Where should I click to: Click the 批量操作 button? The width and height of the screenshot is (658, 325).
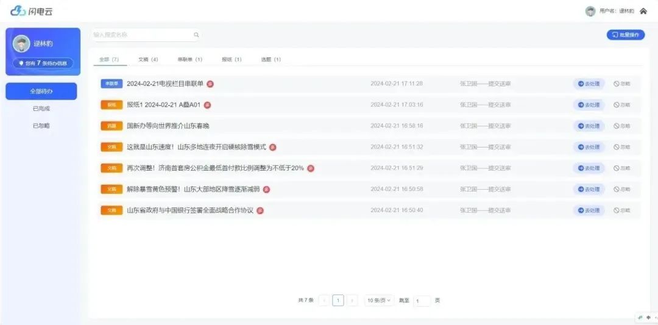pos(626,35)
